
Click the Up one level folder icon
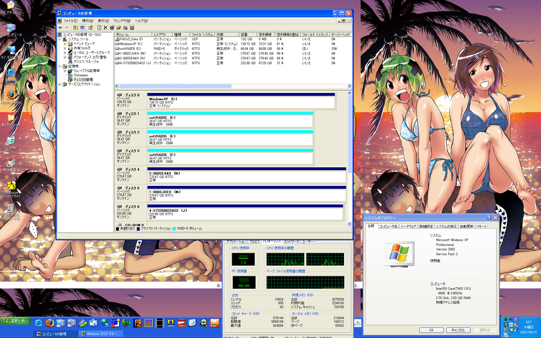click(x=76, y=28)
